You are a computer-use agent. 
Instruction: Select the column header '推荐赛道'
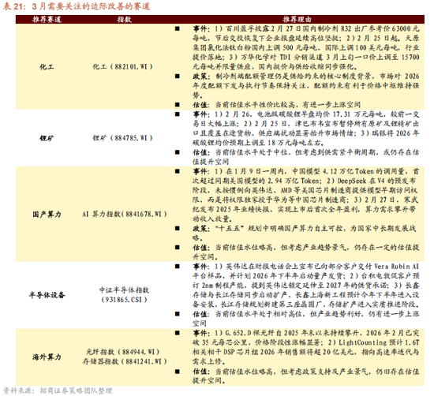click(47, 20)
